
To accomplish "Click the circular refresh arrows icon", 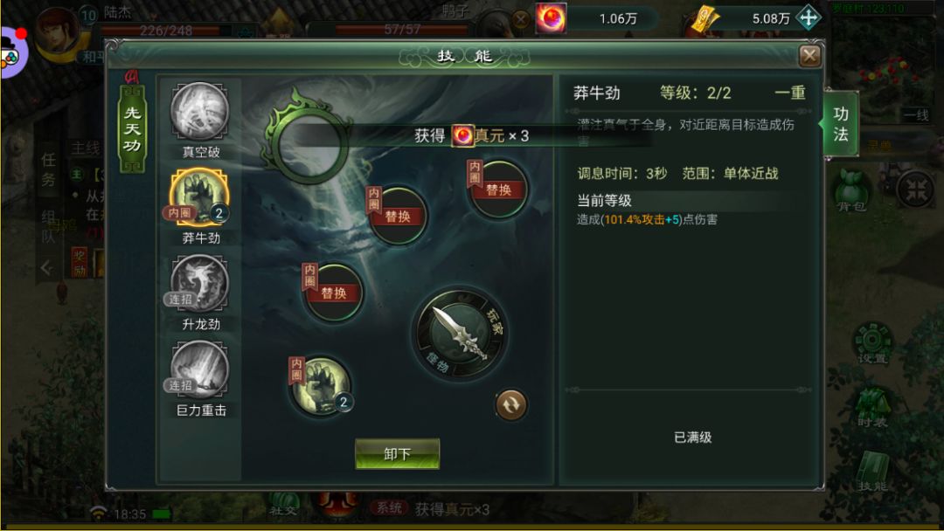I will pos(510,404).
